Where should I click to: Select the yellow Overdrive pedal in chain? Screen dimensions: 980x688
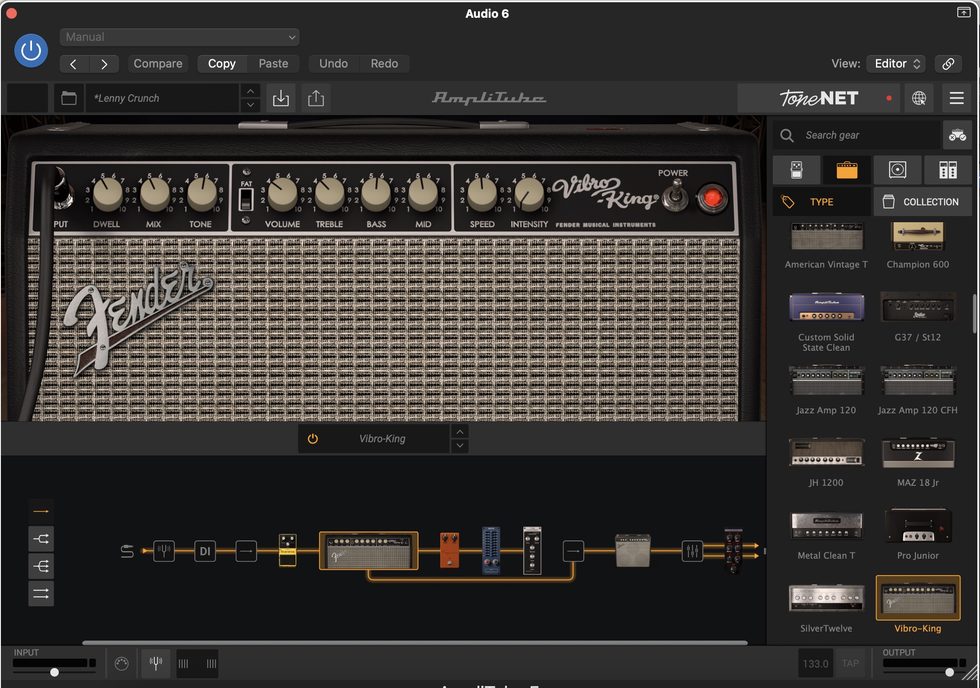pyautogui.click(x=287, y=550)
